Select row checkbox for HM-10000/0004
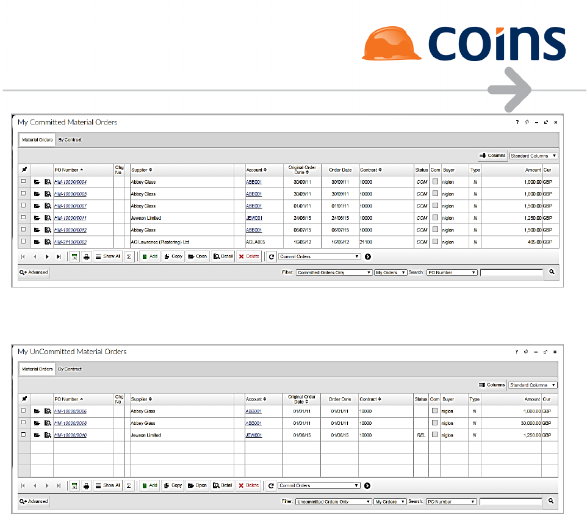 point(24,181)
